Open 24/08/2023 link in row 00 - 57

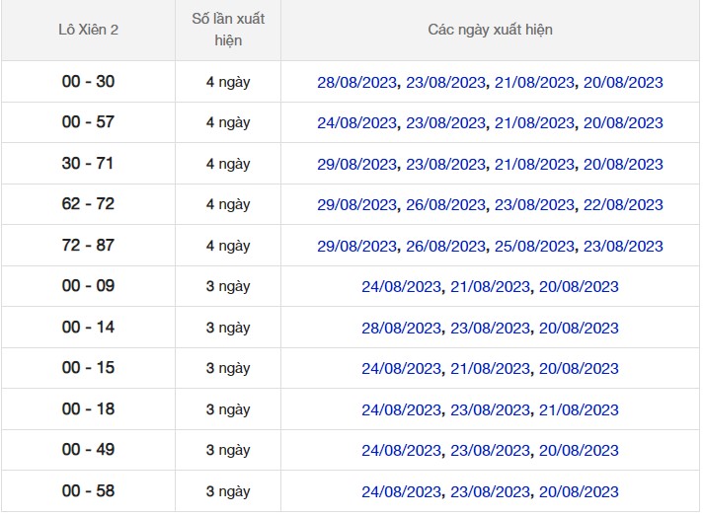tap(356, 123)
